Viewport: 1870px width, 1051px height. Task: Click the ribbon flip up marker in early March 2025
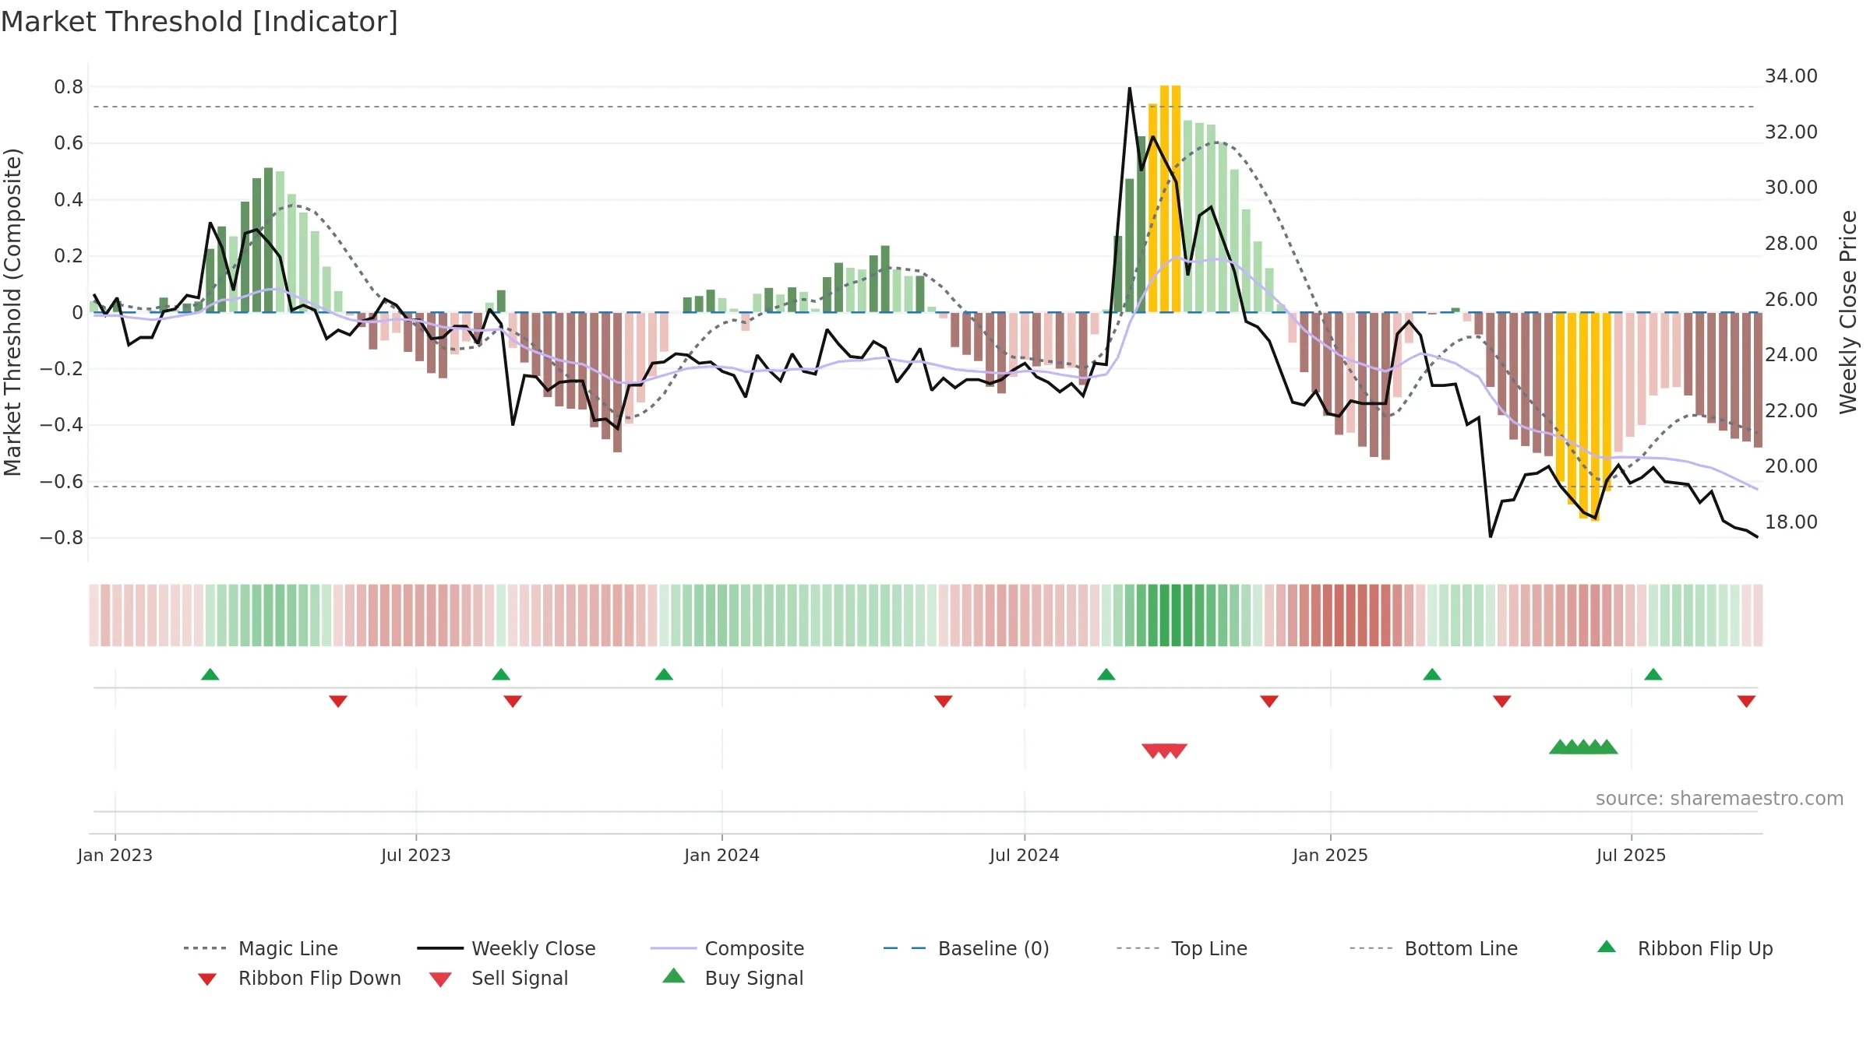click(x=1432, y=674)
